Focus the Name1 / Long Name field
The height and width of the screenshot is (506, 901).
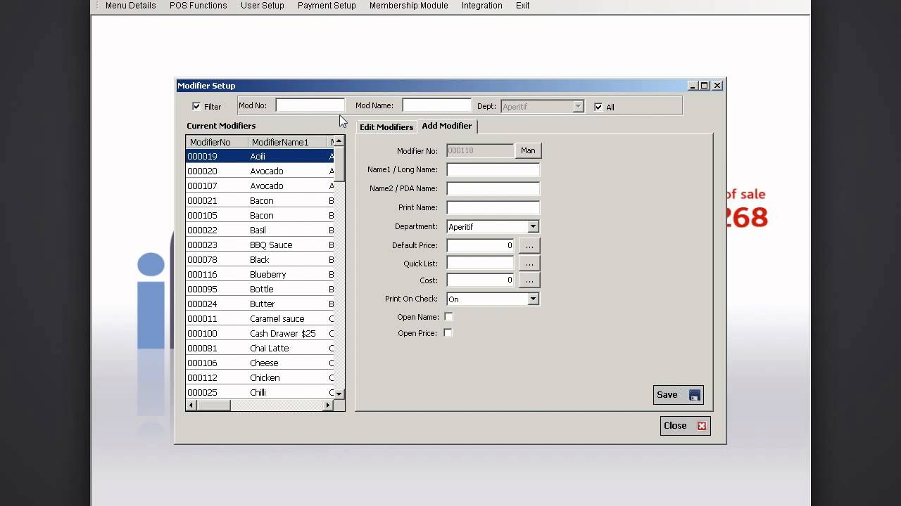[x=493, y=169]
